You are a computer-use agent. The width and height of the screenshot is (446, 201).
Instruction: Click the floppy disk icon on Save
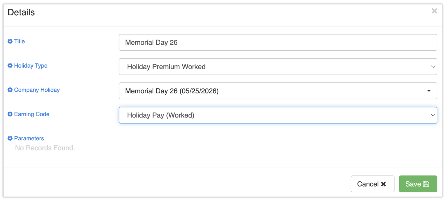click(x=426, y=184)
